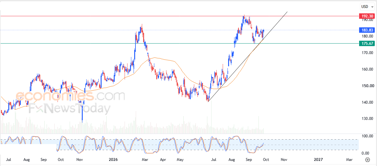This screenshot has width=377, height=166.
Task: Click the Nov label before 2027
Action: 284,159
